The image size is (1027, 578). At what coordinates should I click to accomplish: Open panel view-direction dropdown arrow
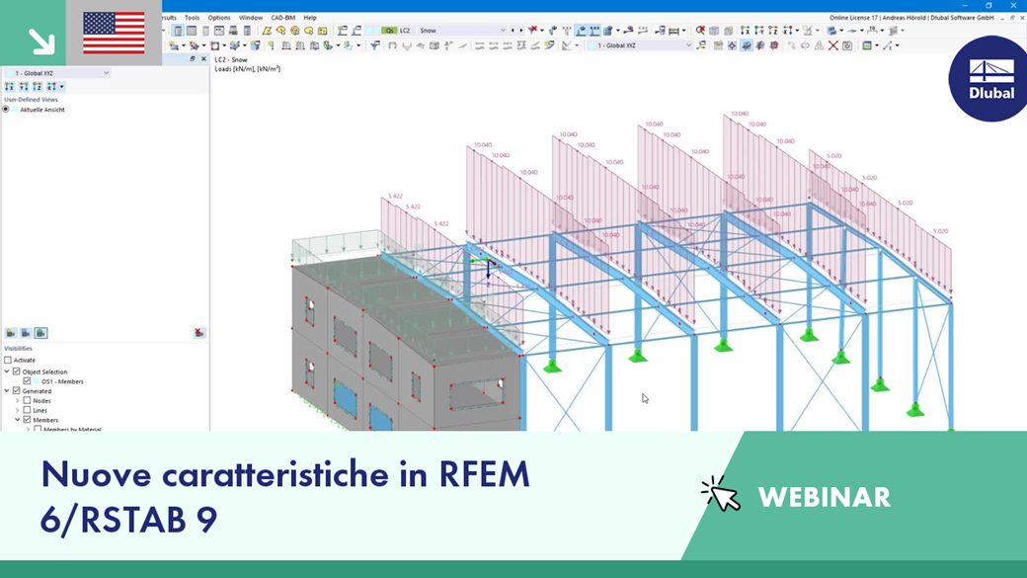pyautogui.click(x=61, y=87)
